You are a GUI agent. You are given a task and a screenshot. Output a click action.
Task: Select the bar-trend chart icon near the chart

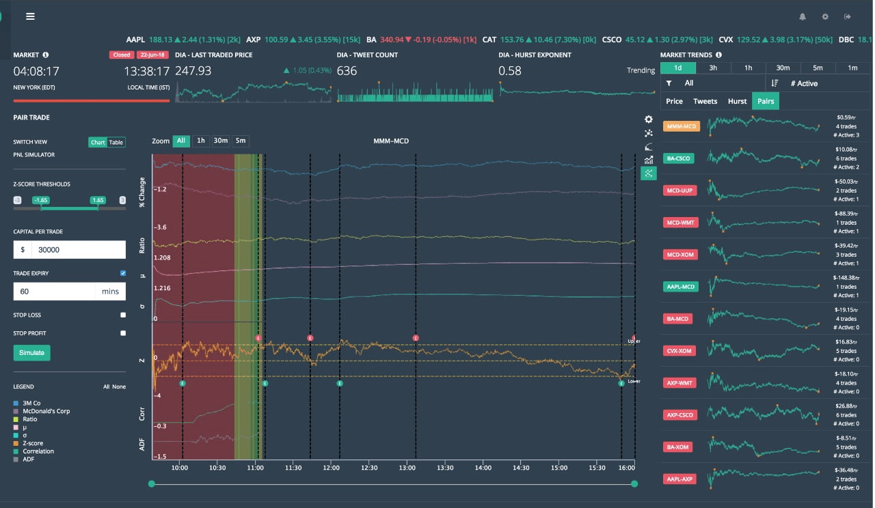coord(648,161)
